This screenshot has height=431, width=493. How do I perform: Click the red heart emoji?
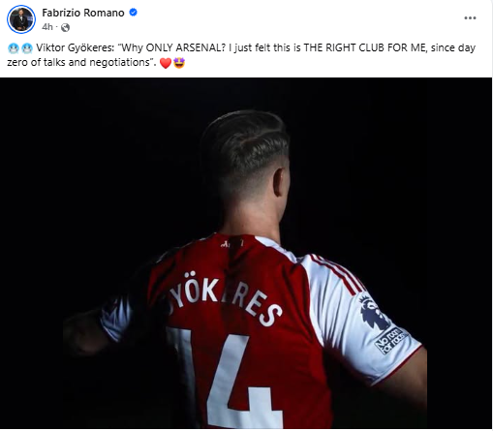pyautogui.click(x=166, y=63)
